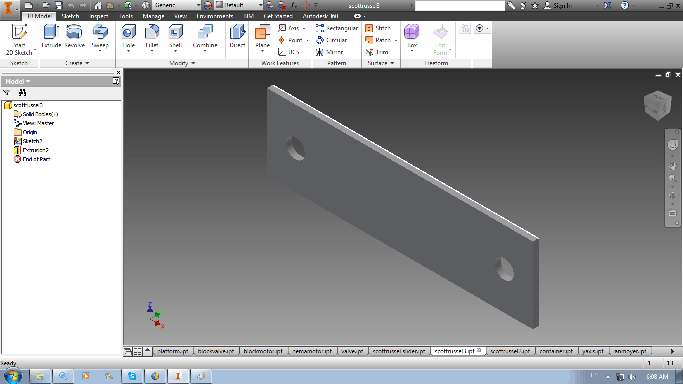Viewport: 683px width, 384px height.
Task: Switch to the Sketch ribbon tab
Action: pos(70,16)
